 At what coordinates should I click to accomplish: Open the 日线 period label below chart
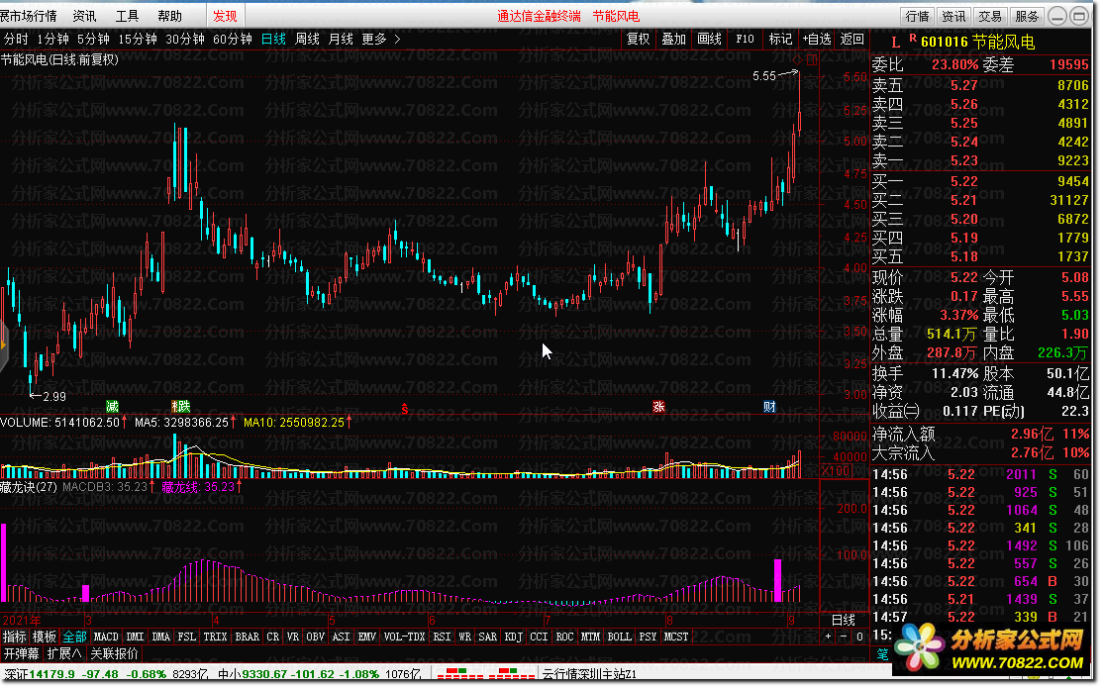pos(843,620)
